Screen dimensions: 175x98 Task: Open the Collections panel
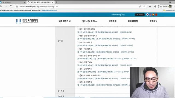pos(155,7)
